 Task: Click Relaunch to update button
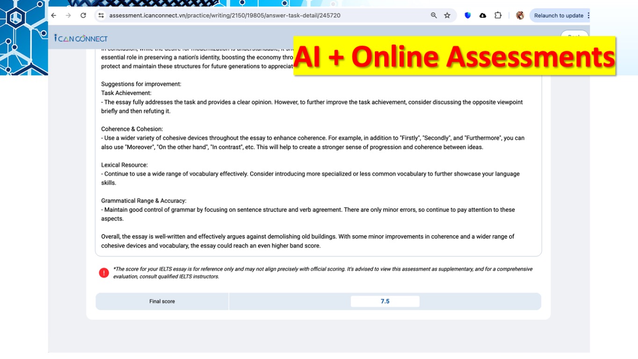click(x=559, y=15)
